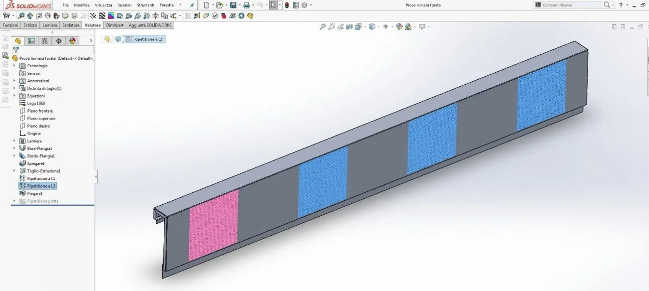Open the DimXpertManager crosshair tab
Image resolution: width=649 pixels, height=291 pixels.
tap(59, 41)
